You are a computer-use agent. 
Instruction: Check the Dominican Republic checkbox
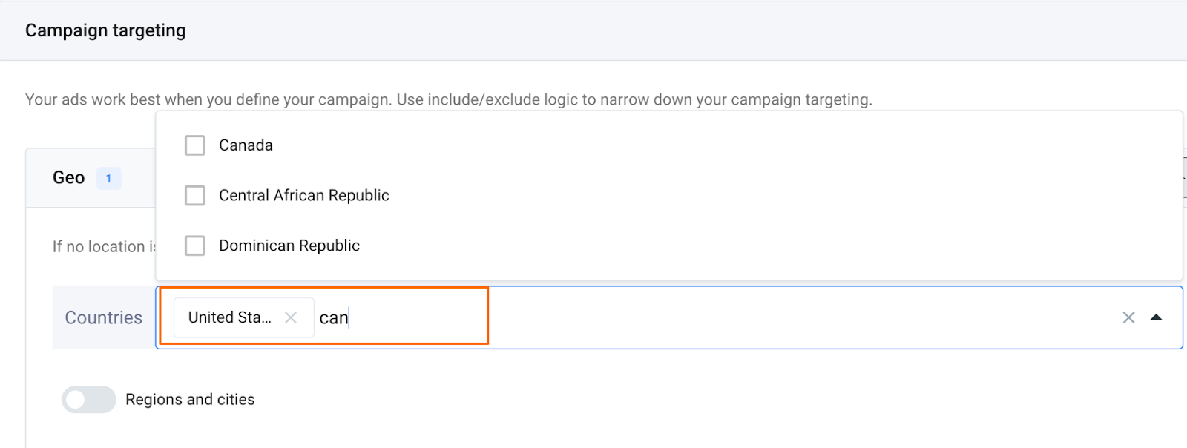(x=194, y=246)
